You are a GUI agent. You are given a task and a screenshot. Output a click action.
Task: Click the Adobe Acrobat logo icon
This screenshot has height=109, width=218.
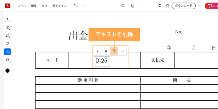pyautogui.click(x=8, y=6)
